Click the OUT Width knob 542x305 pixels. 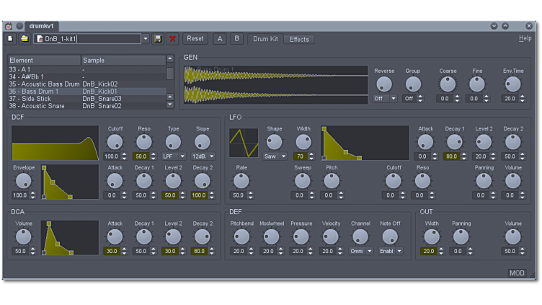pyautogui.click(x=432, y=237)
